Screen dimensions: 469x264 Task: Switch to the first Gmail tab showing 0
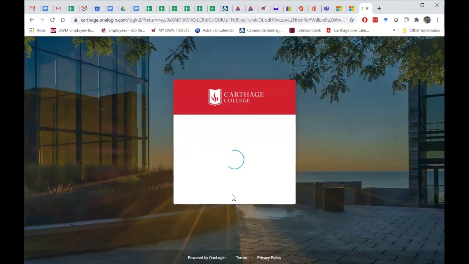pos(32,8)
